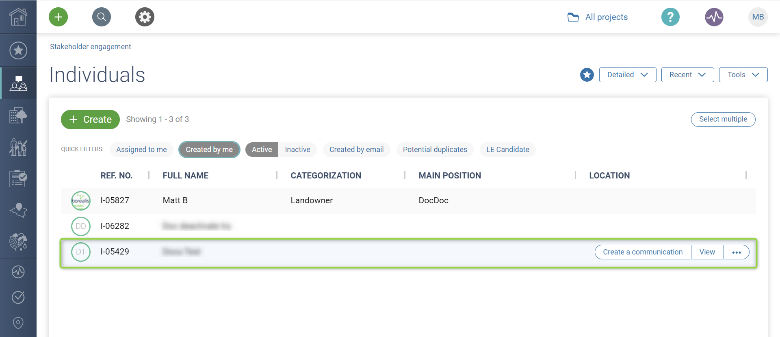Open the All projects selector
Image resolution: width=780 pixels, height=337 pixels.
pyautogui.click(x=598, y=17)
